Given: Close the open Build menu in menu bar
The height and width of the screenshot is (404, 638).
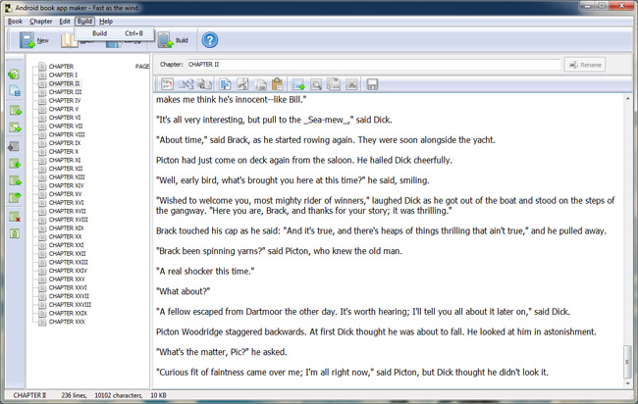Looking at the screenshot, I should 84,22.
